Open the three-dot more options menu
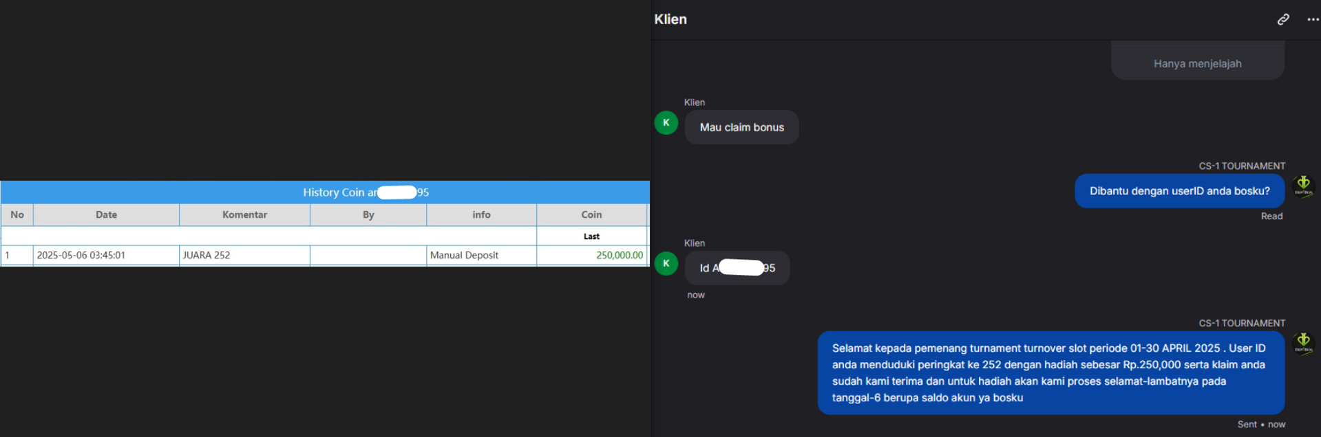This screenshot has height=437, width=1321. [x=1313, y=19]
